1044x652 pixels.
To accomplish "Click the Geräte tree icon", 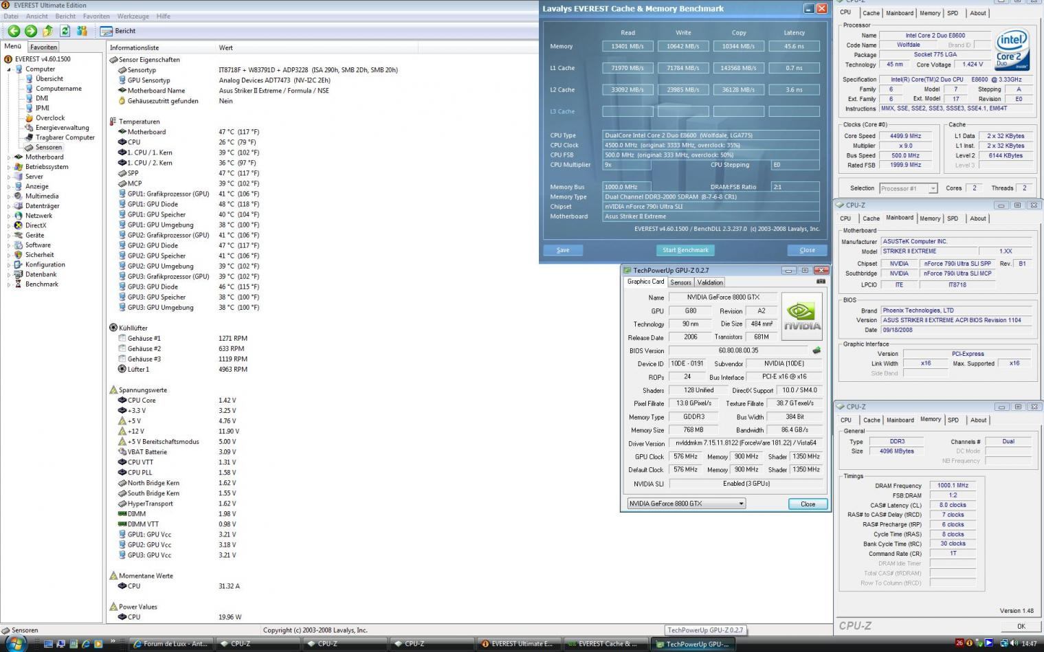I will click(19, 235).
